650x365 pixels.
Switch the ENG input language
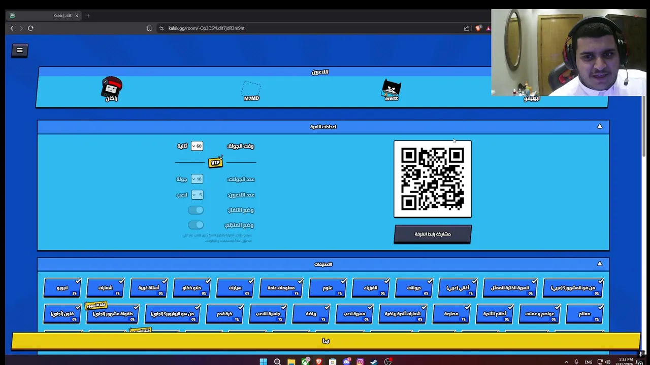588,362
